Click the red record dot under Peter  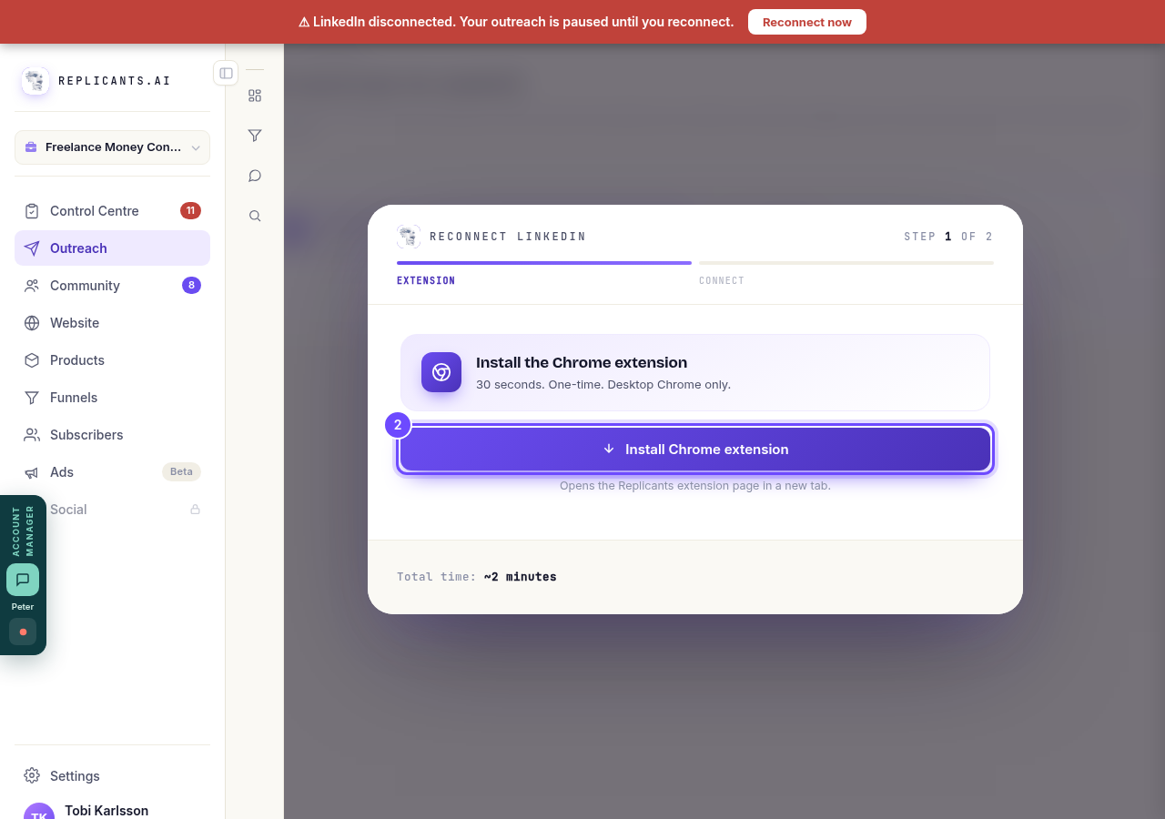pyautogui.click(x=23, y=632)
